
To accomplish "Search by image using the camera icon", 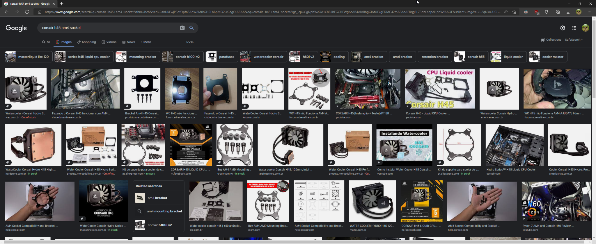I will click(x=182, y=28).
